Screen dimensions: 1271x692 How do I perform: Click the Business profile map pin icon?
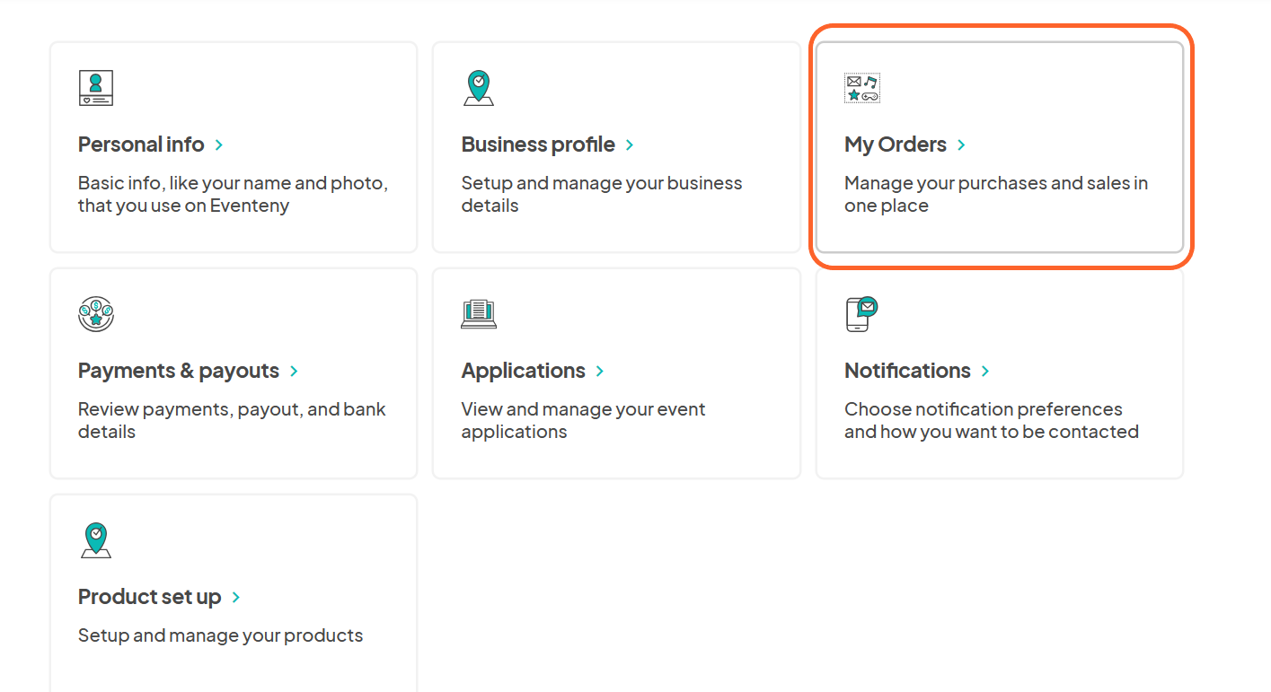pyautogui.click(x=479, y=88)
